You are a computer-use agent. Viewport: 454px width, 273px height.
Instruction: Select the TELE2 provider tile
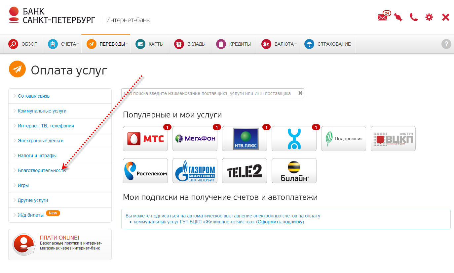click(245, 171)
